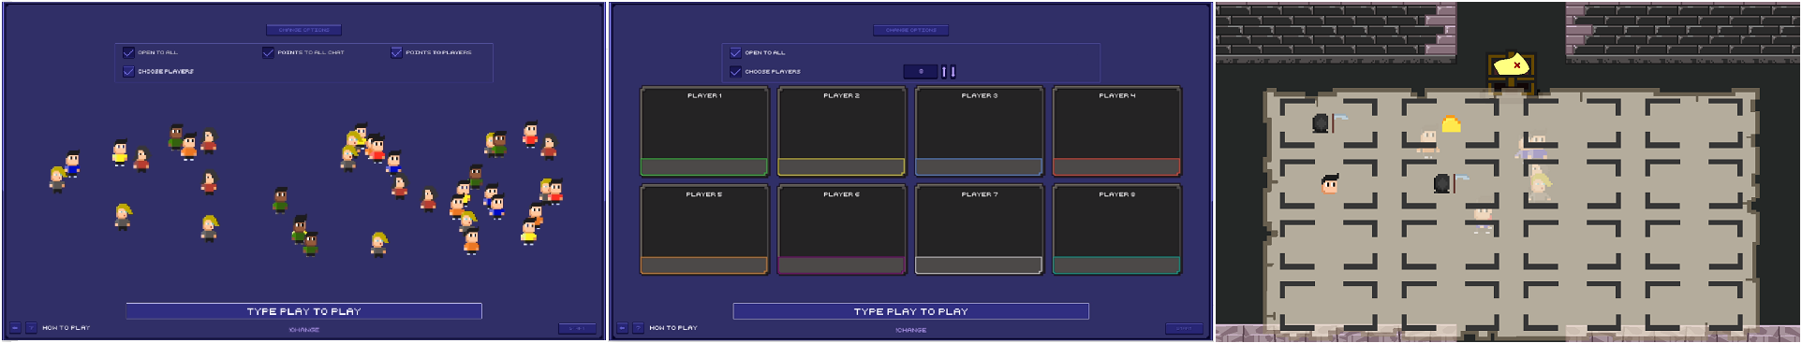Toggle the Points To All Chat checkbox

coord(268,52)
